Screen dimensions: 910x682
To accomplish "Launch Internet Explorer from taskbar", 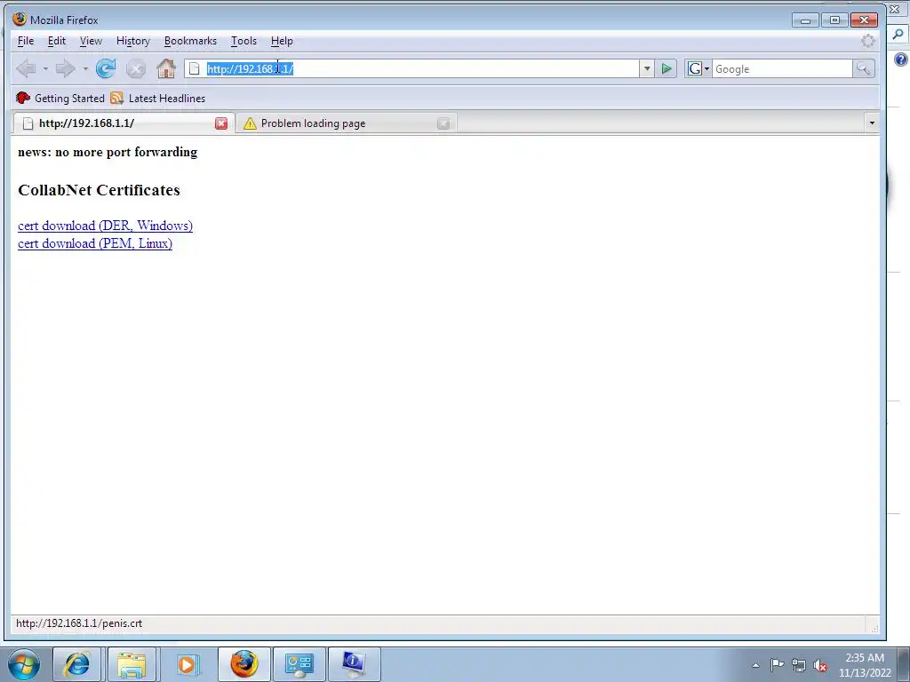I will point(76,664).
